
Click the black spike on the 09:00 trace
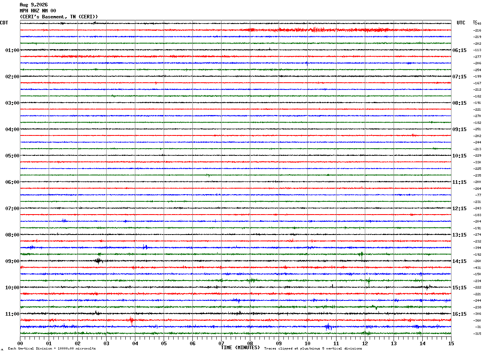pyautogui.click(x=98, y=261)
